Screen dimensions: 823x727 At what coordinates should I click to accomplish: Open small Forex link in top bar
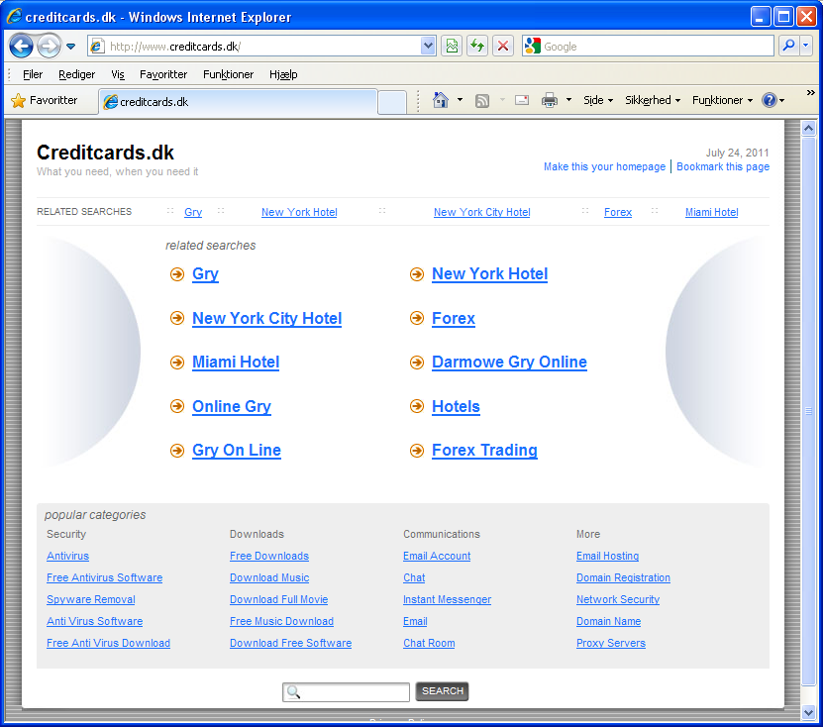pos(618,212)
